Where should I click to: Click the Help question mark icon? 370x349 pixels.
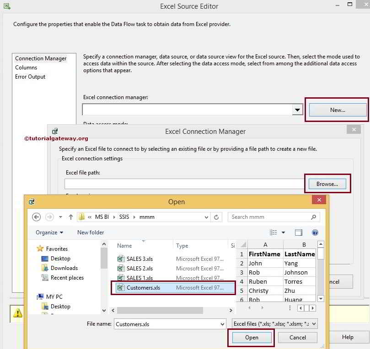315,233
